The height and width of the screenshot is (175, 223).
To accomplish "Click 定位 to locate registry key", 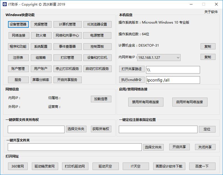I will (207, 129).
